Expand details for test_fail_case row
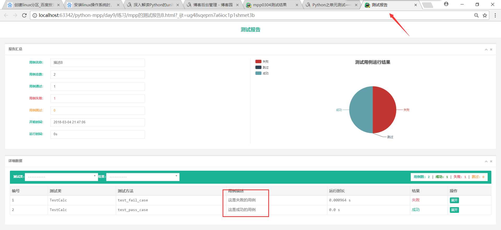Image resolution: width=501 pixels, height=230 pixels. click(454, 200)
